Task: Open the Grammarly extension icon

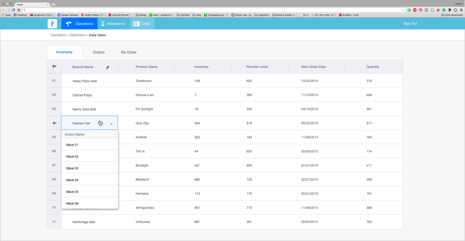Action: point(443,9)
